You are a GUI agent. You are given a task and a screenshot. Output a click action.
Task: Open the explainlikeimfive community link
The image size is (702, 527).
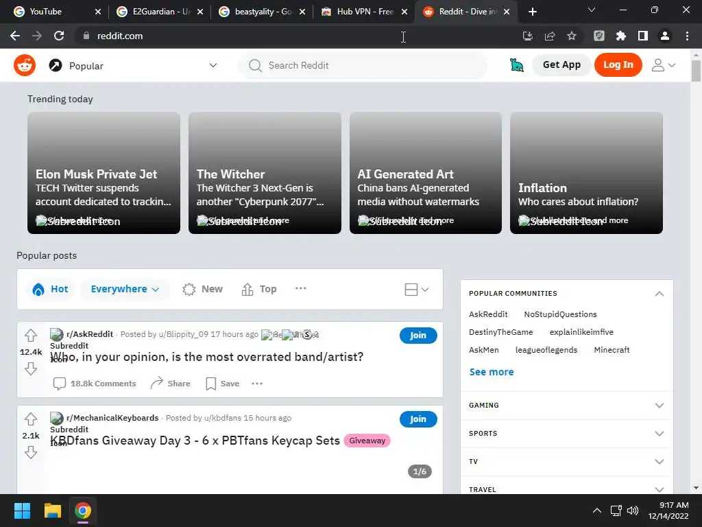pos(581,332)
